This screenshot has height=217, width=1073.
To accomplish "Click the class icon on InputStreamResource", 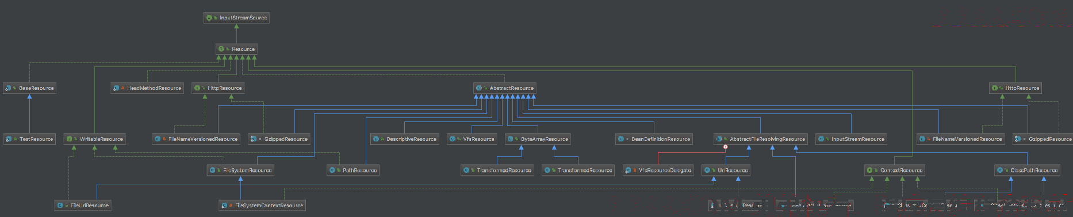I will [821, 139].
